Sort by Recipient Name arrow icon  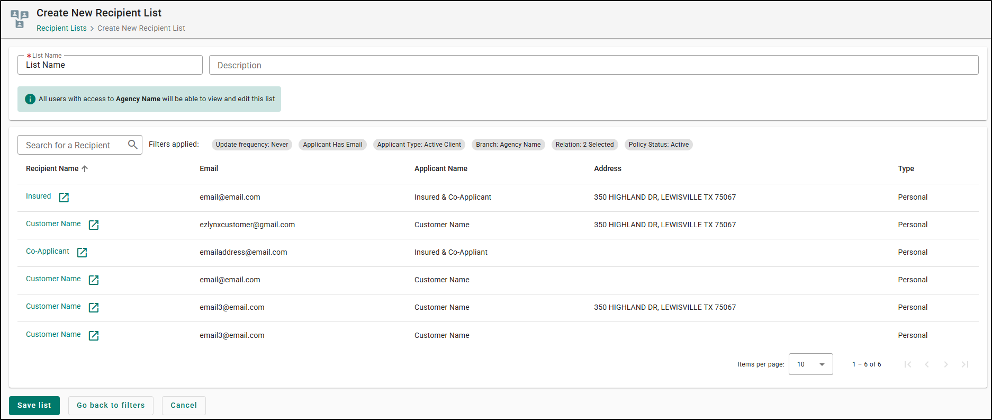tap(85, 168)
